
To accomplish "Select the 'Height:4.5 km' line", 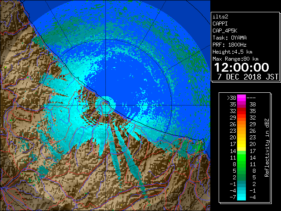I will (232, 52).
